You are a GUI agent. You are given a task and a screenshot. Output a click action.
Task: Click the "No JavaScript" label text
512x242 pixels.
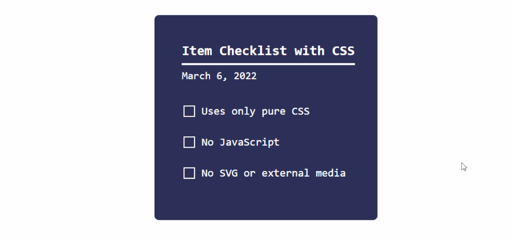coord(240,142)
